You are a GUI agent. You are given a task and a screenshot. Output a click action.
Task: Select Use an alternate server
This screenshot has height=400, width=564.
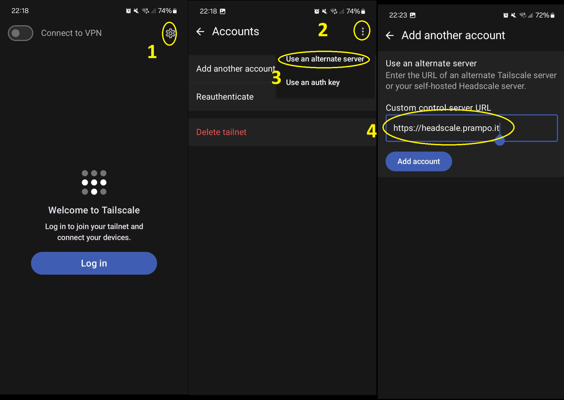(x=325, y=59)
